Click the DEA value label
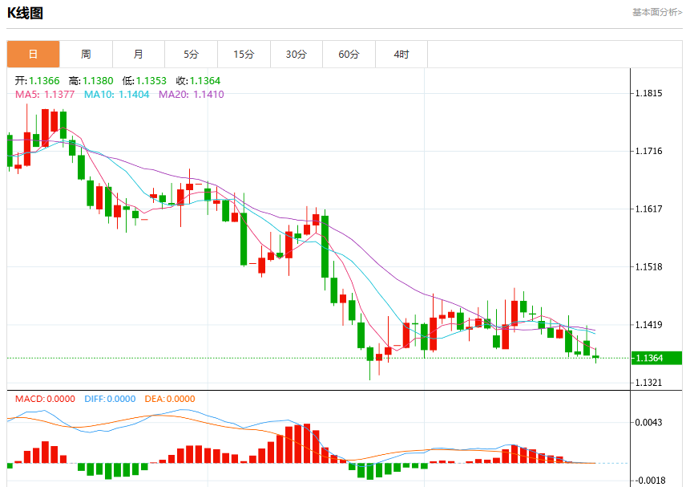Viewport: 686px width, 487px height. tap(170, 399)
